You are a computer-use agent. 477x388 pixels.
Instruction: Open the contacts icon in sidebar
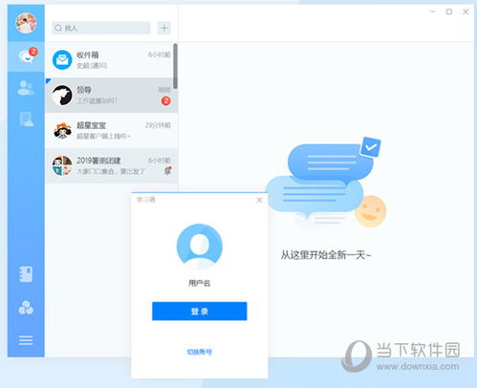pyautogui.click(x=26, y=88)
